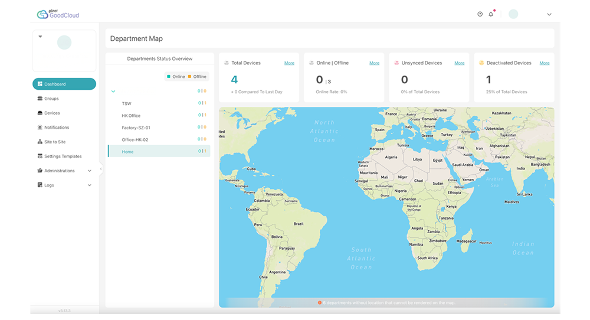
Task: Open the notifications bell icon
Action: pos(491,14)
